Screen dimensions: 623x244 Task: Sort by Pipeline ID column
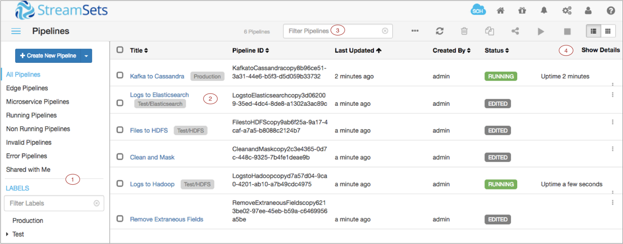tap(251, 50)
